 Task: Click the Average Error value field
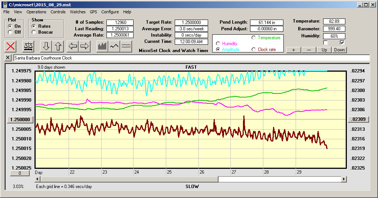[191, 29]
